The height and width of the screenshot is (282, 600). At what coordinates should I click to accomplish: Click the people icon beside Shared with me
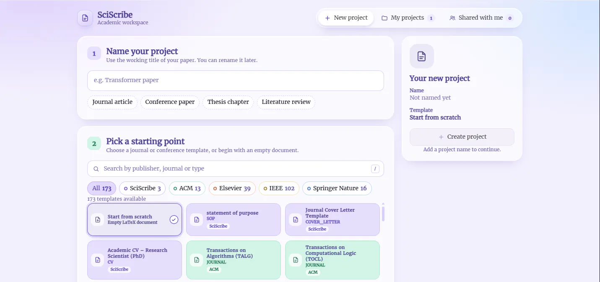point(452,18)
